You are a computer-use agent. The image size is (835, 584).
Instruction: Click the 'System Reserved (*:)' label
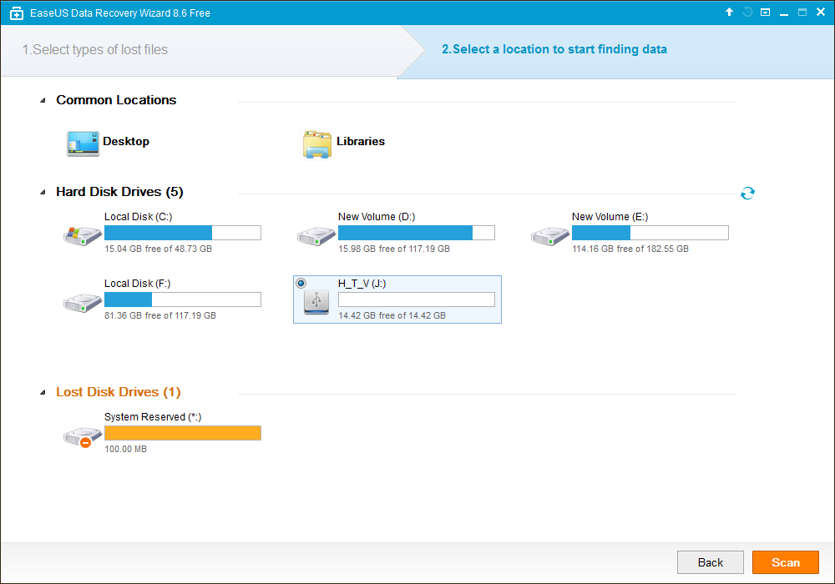[153, 417]
